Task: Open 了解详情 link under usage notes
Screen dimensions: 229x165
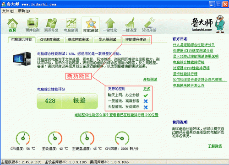Action: point(215,146)
